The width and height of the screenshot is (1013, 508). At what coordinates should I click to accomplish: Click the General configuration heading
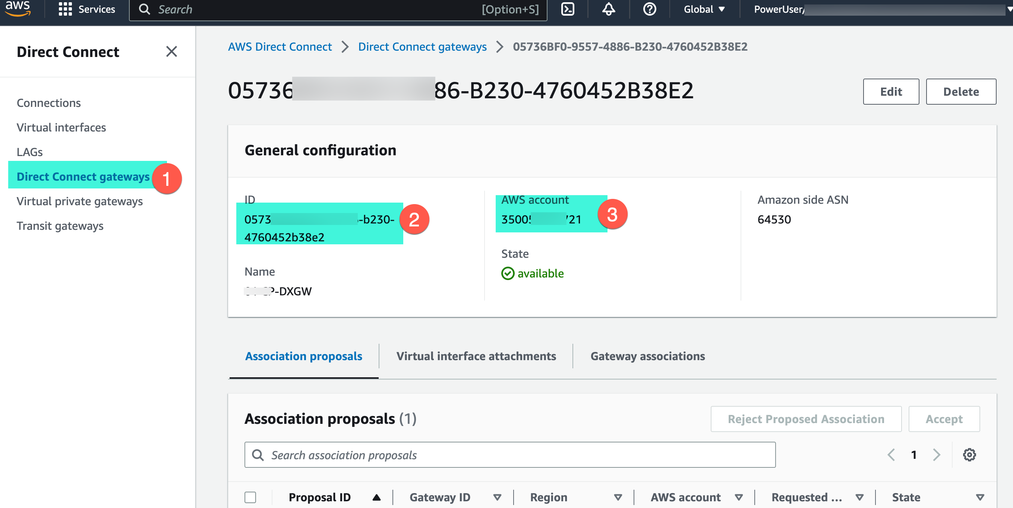(x=320, y=150)
